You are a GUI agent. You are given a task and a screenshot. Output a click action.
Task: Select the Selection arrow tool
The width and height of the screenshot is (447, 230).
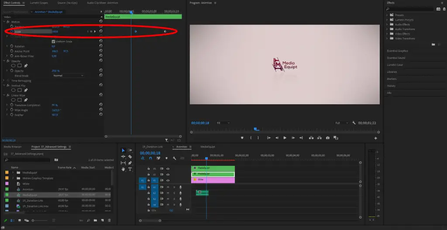[123, 151]
